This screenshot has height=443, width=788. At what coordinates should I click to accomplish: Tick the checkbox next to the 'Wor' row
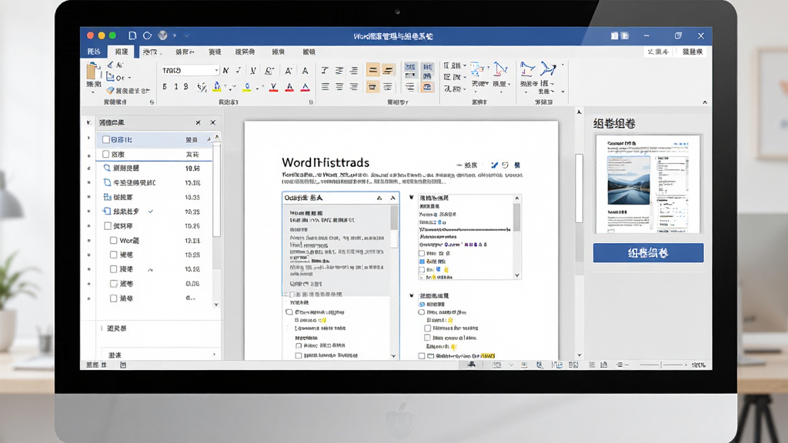pyautogui.click(x=114, y=241)
